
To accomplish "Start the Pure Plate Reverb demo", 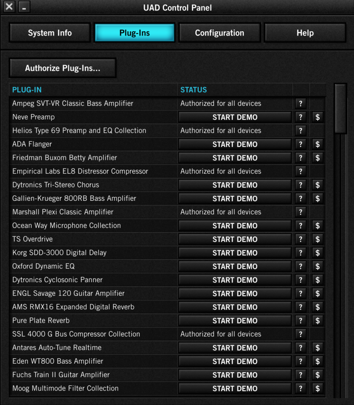I will click(x=235, y=321).
